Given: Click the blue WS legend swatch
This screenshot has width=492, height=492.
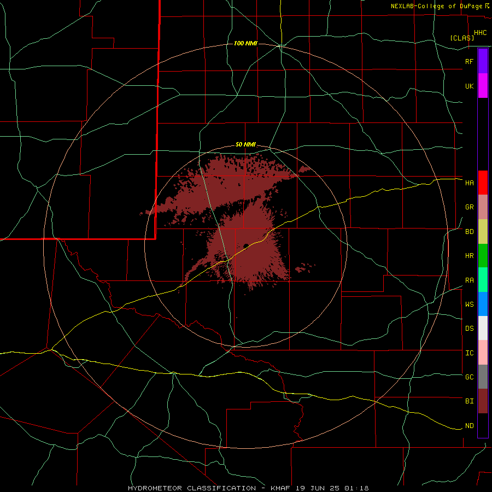Looking at the screenshot, I should 483,304.
